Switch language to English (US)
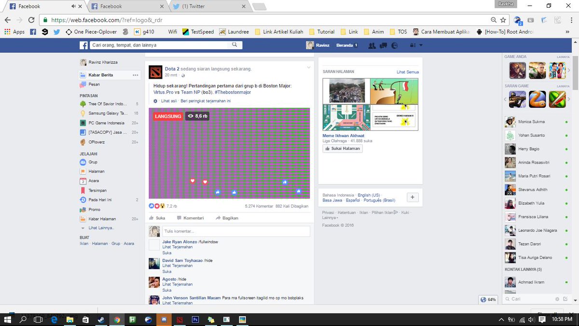The width and height of the screenshot is (579, 326). pos(369,195)
